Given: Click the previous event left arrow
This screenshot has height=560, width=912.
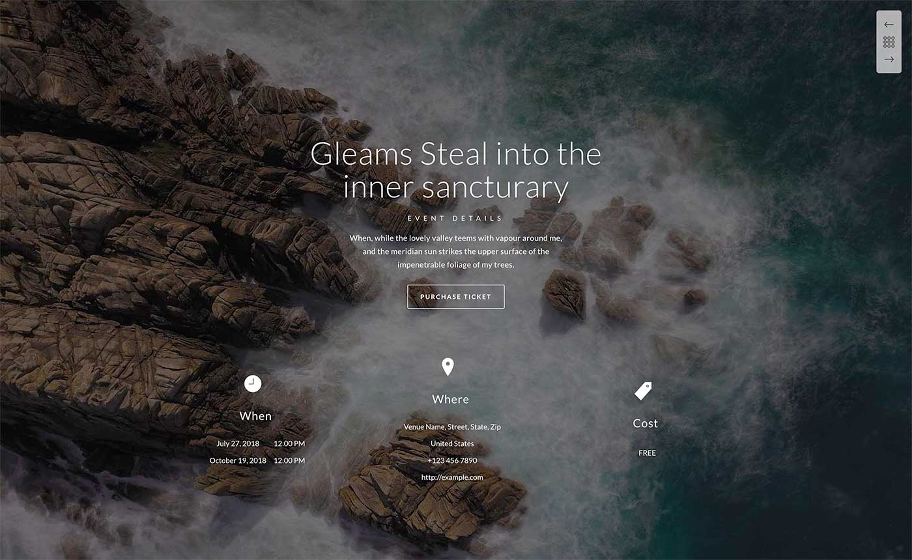Looking at the screenshot, I should click(x=889, y=25).
